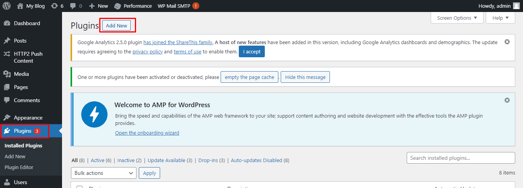Viewport: 523px width, 188px height.
Task: Open Performance text in admin bar
Action: [x=138, y=6]
